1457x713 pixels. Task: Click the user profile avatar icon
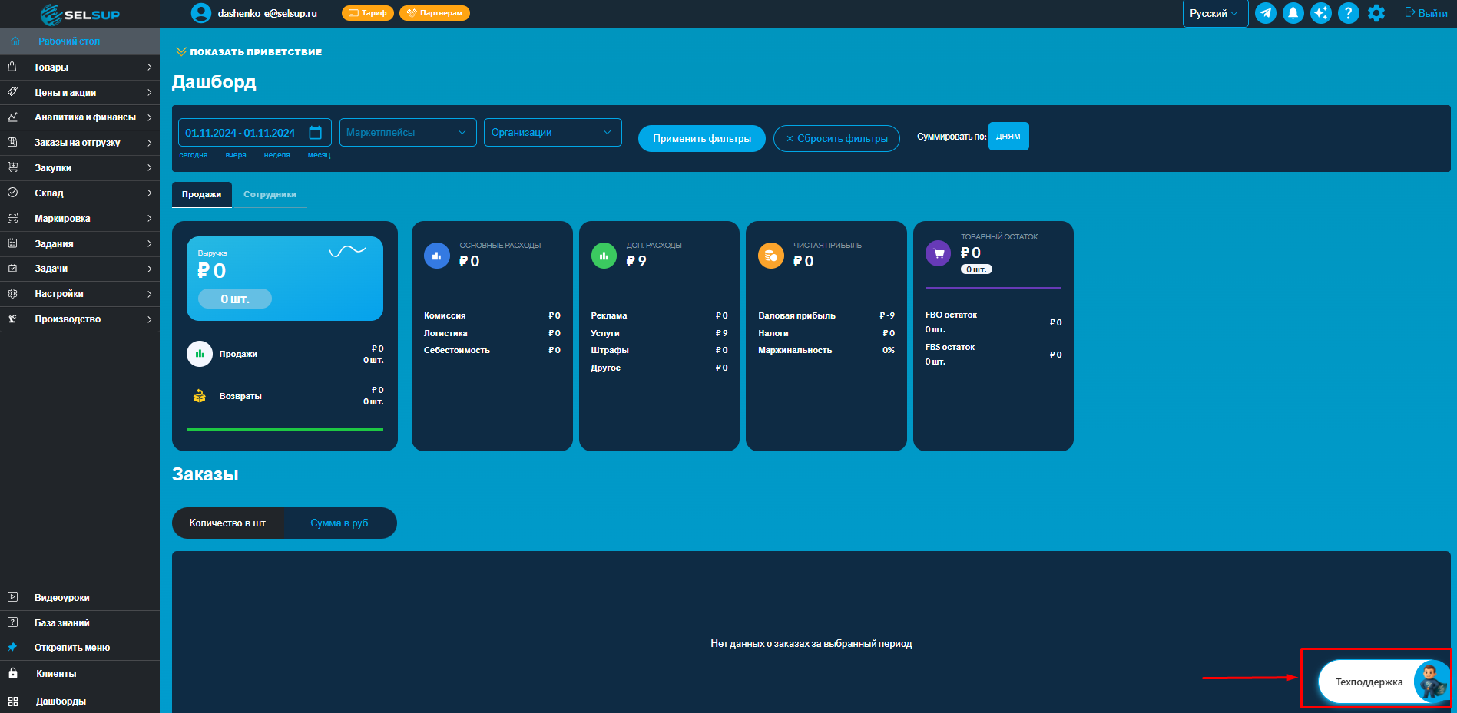tap(200, 13)
